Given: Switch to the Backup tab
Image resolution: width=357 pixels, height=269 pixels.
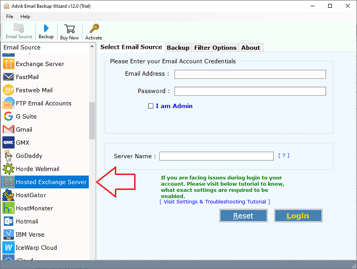Looking at the screenshot, I should click(x=178, y=48).
